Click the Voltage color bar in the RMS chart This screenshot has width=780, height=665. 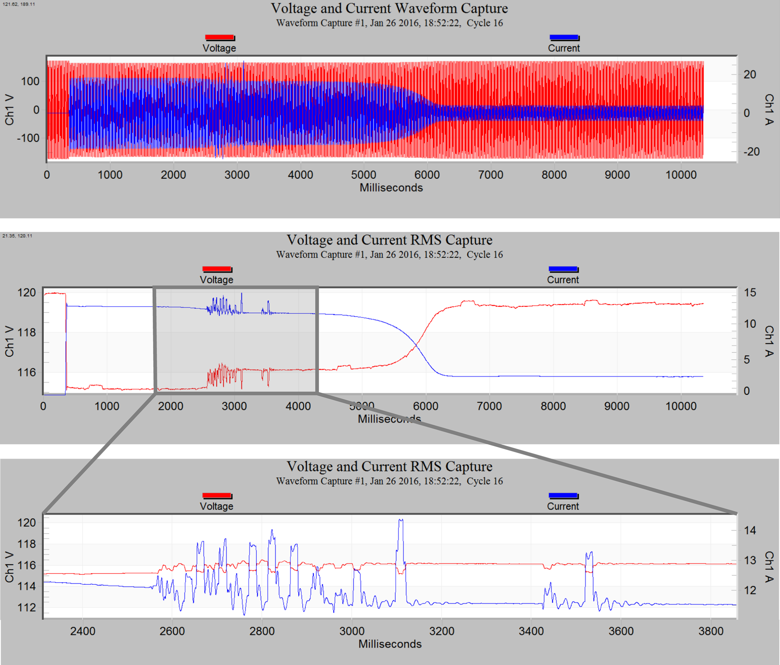[217, 269]
